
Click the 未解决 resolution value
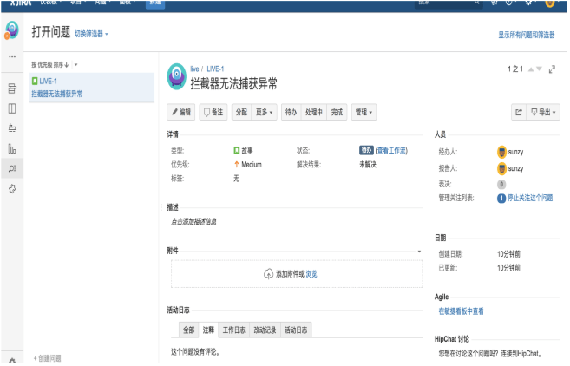(x=368, y=165)
